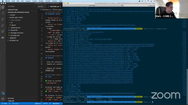Image resolution: width=188 pixels, height=105 pixels.
Task: Open the Manage gear icon in VS Code
Action: pos(3,99)
